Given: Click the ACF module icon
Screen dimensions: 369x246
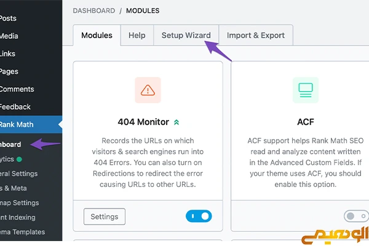Looking at the screenshot, I should (x=306, y=90).
